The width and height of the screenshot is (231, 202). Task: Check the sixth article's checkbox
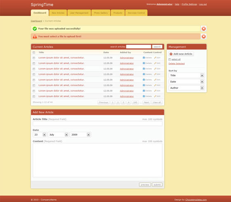coord(34,86)
